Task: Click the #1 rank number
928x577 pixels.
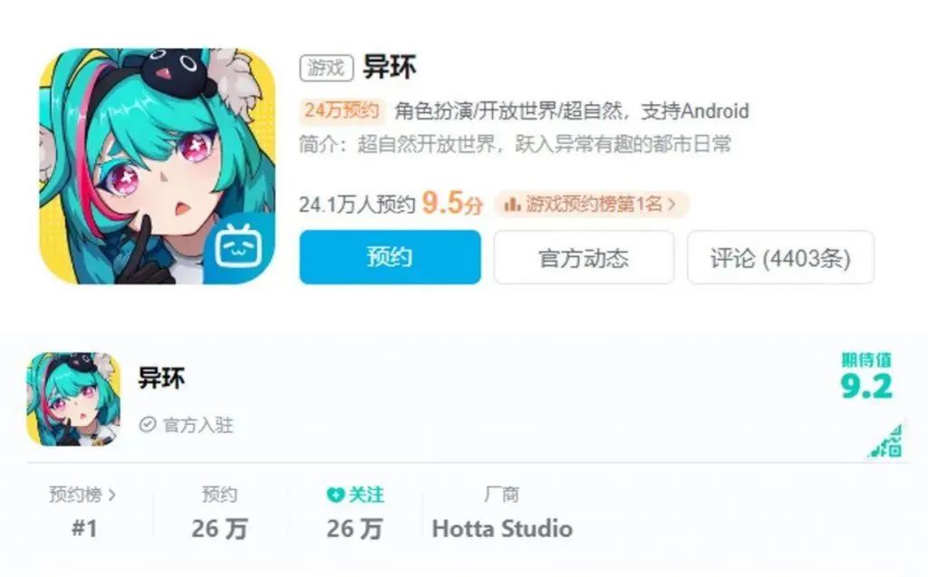Action: click(84, 528)
